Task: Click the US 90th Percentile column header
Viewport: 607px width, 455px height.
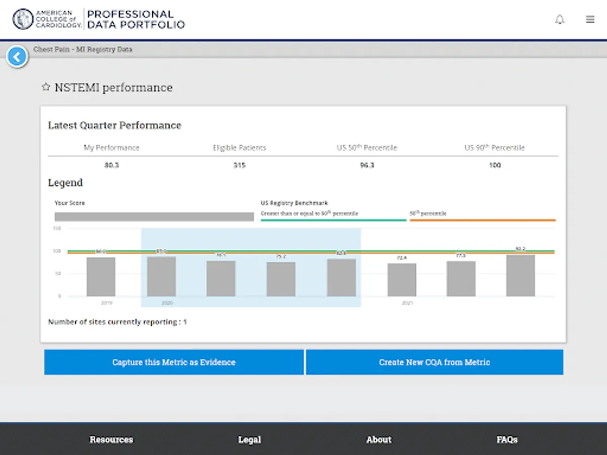Action: tap(495, 148)
